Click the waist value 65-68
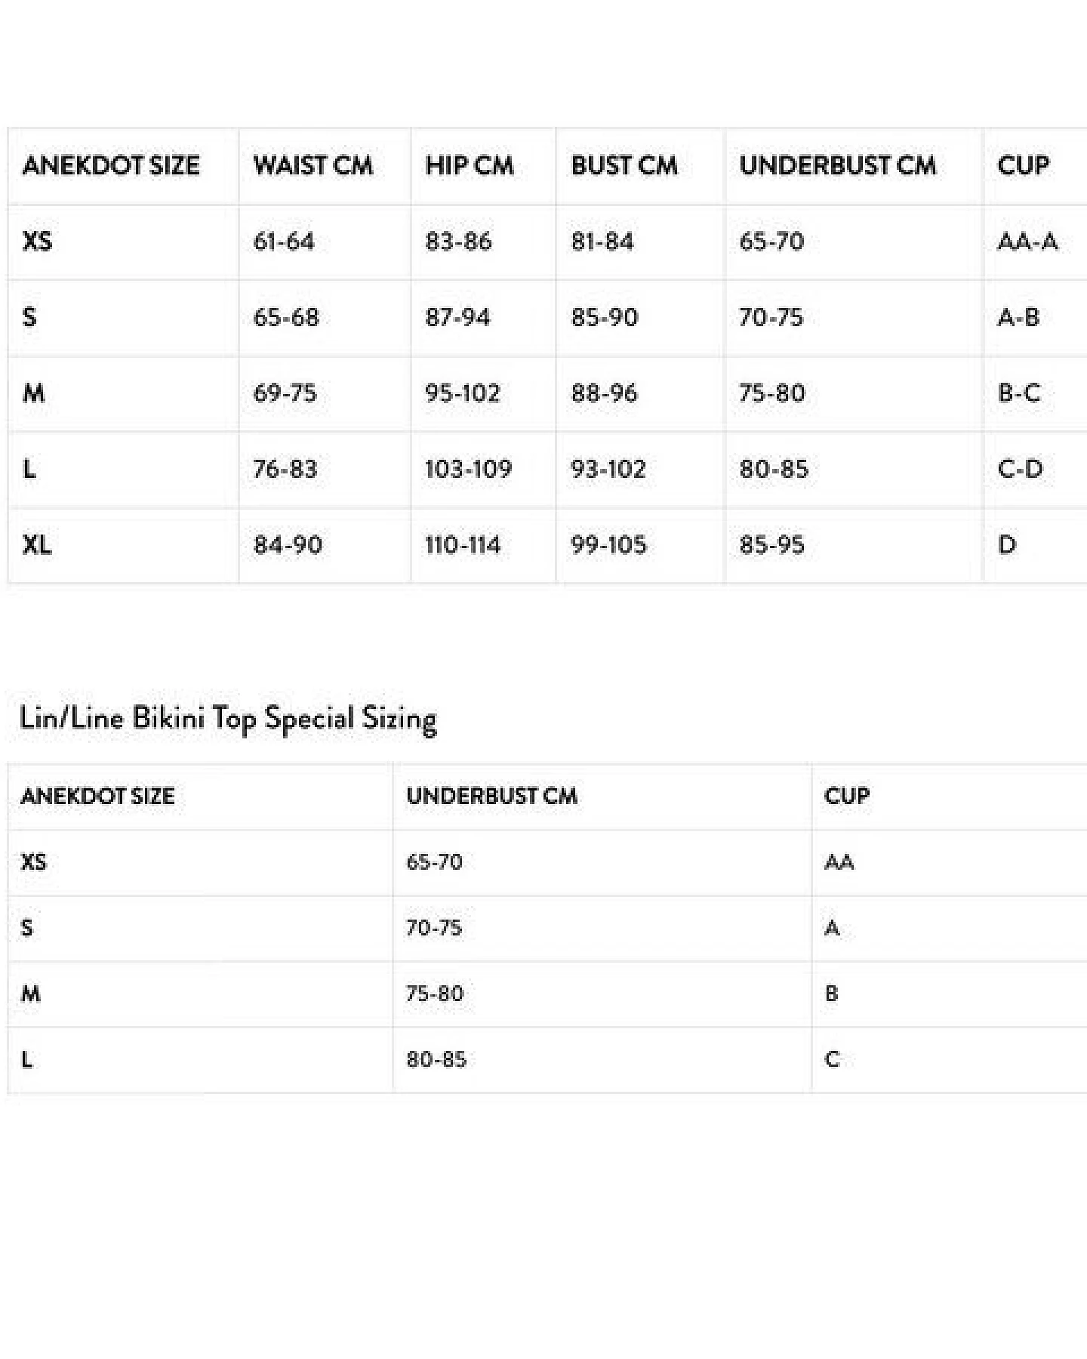The width and height of the screenshot is (1087, 1359). click(x=286, y=317)
